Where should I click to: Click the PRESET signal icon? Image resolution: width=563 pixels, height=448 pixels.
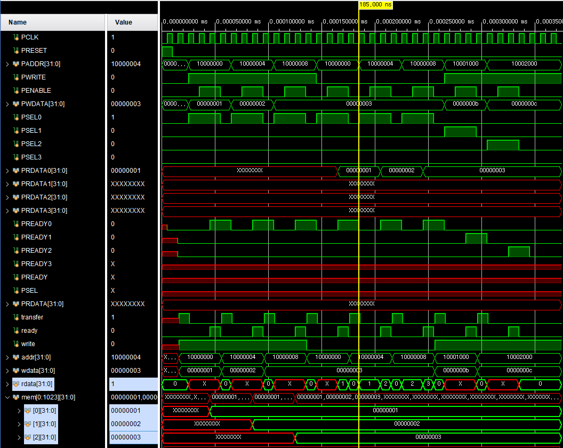click(16, 51)
